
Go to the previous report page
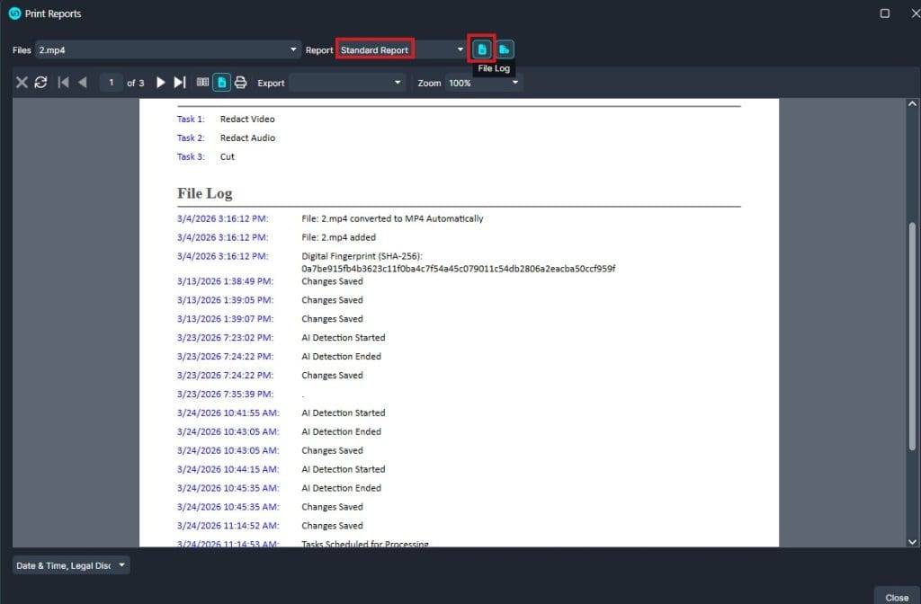(82, 83)
